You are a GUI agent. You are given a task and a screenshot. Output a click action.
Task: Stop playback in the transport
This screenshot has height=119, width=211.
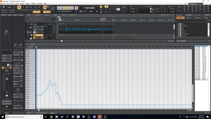(x=62, y=8)
